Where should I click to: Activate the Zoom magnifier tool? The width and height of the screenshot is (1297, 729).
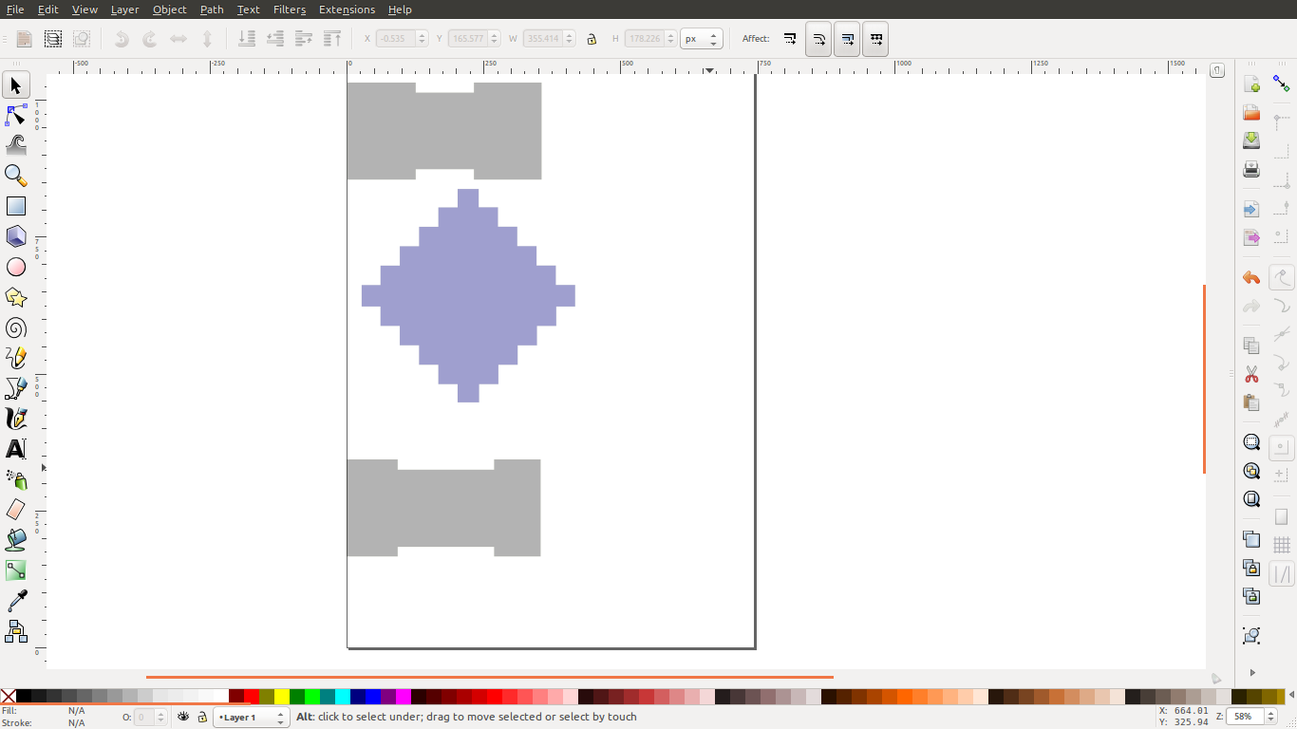coord(16,176)
